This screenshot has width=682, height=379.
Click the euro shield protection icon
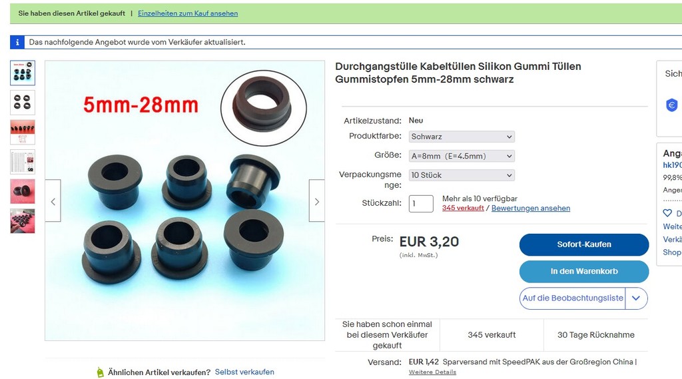coord(671,105)
